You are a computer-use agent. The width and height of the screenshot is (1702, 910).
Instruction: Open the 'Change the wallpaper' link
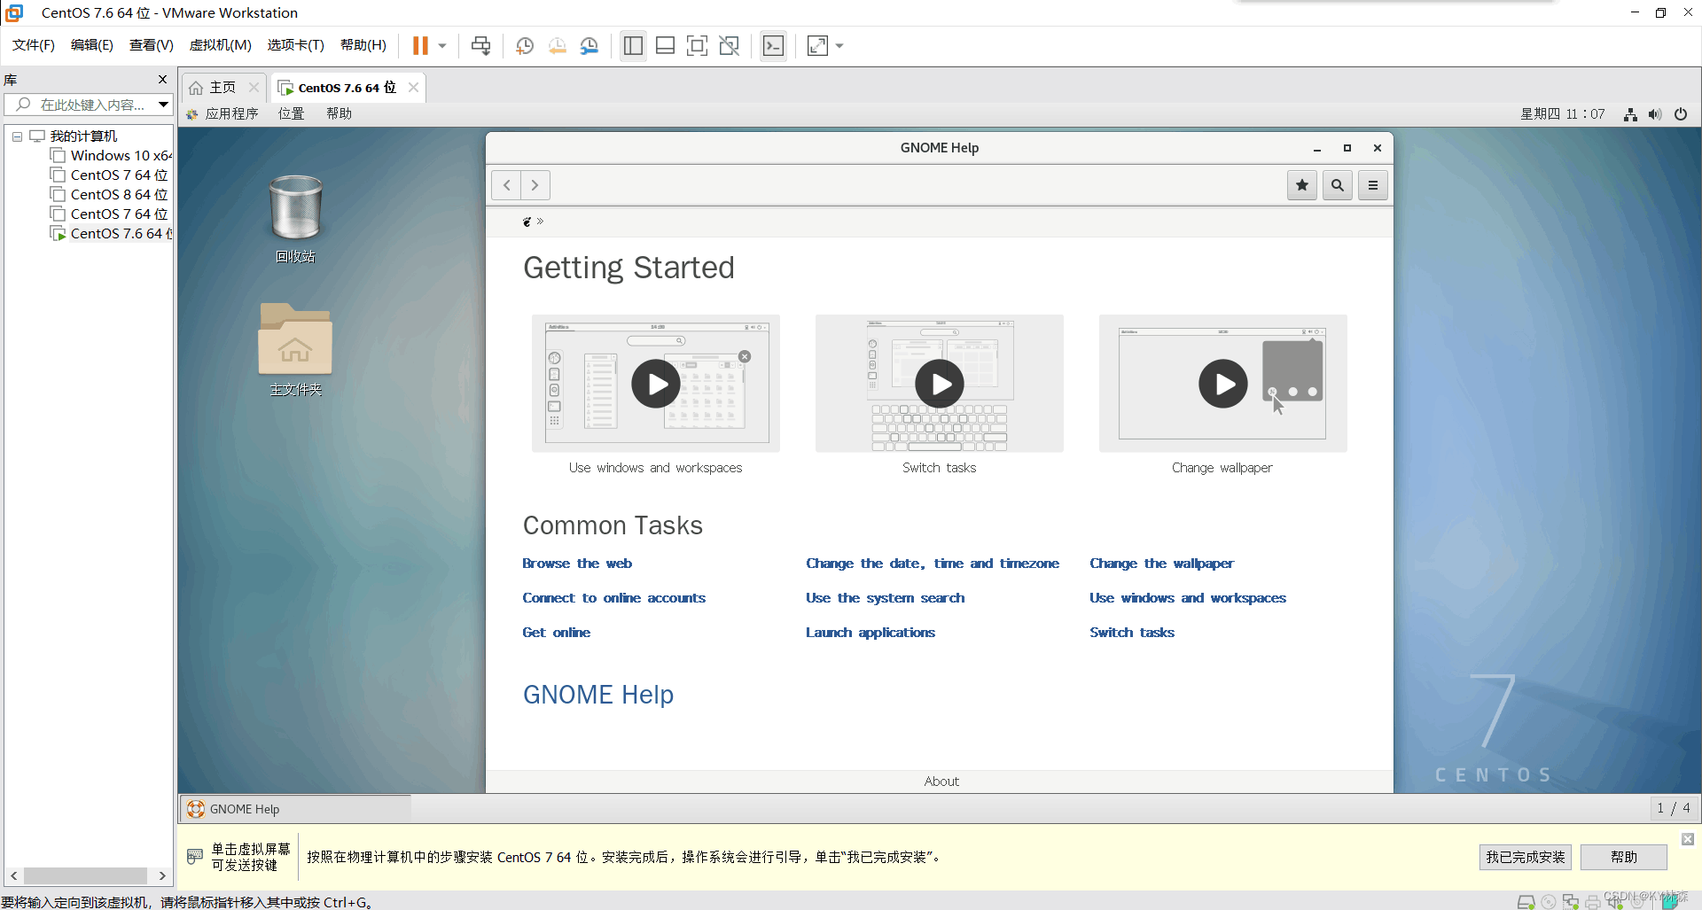click(x=1162, y=564)
